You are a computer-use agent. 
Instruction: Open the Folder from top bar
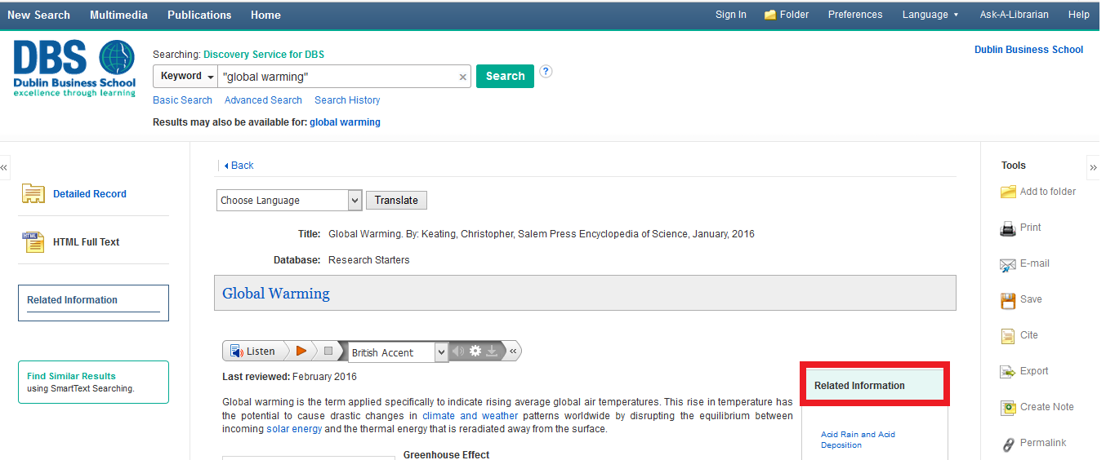pos(787,15)
